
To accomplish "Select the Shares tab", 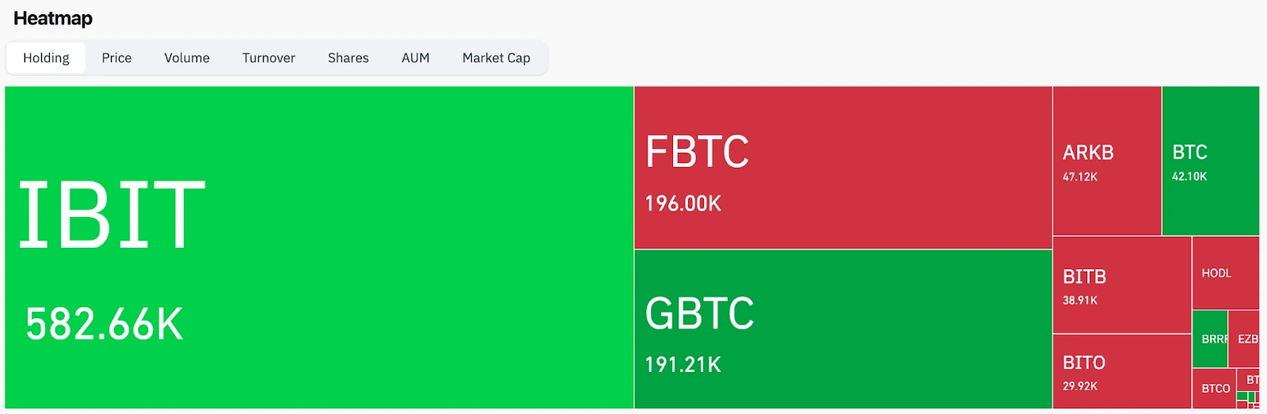I will [348, 58].
